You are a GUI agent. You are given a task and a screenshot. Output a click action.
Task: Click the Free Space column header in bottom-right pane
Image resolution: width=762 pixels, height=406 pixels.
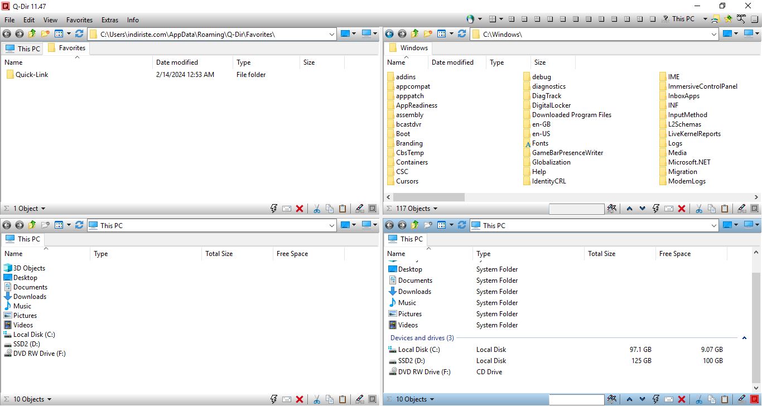tap(691, 254)
